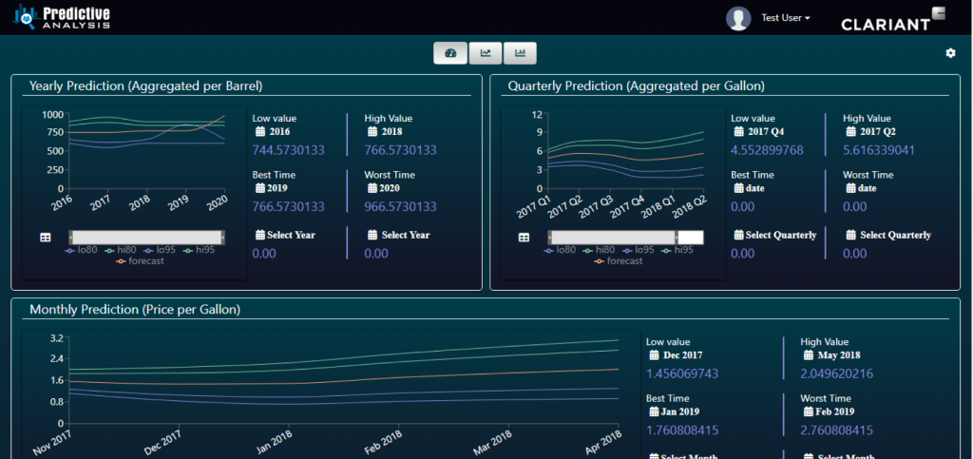Toggle forecast series in Yearly chart legend
The image size is (973, 459).
[x=140, y=261]
